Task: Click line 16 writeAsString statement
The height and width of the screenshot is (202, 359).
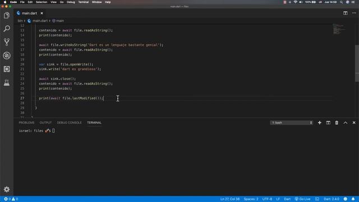Action: pos(101,45)
